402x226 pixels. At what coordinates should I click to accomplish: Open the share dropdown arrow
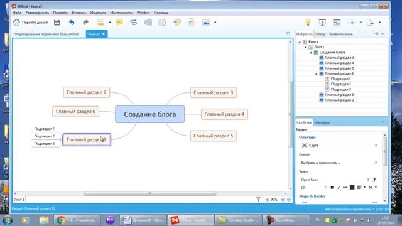[361, 23]
